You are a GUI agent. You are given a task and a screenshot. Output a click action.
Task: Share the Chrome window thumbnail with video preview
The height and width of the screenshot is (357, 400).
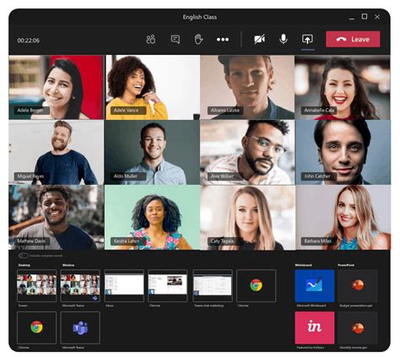pos(168,285)
